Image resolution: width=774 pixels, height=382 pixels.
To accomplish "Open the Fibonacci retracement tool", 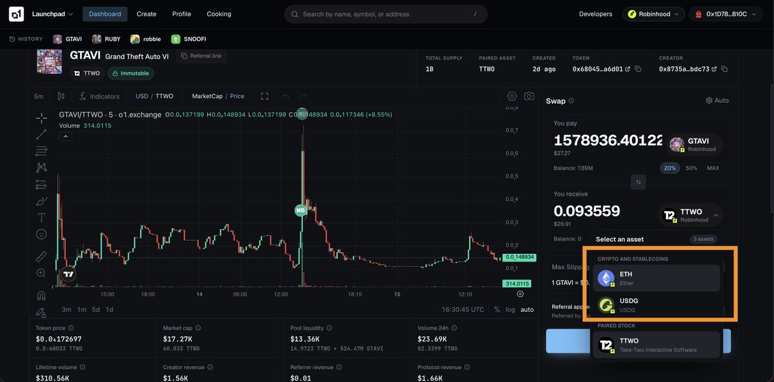I will click(x=41, y=151).
